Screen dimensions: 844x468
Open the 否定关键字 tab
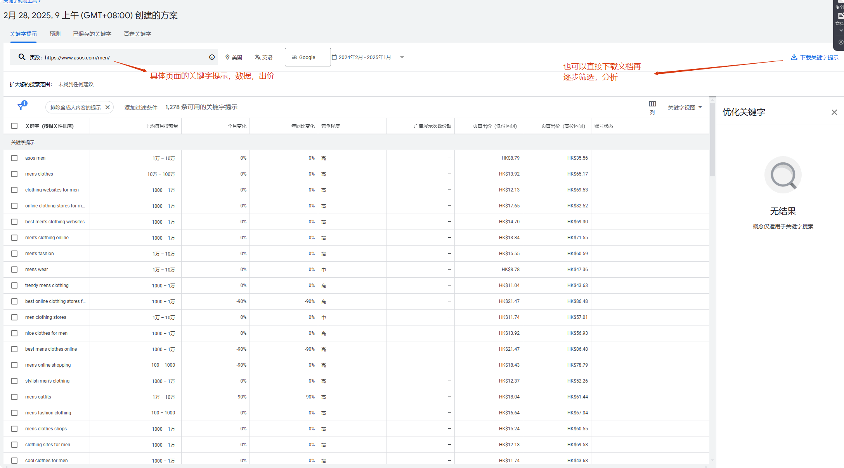(137, 34)
